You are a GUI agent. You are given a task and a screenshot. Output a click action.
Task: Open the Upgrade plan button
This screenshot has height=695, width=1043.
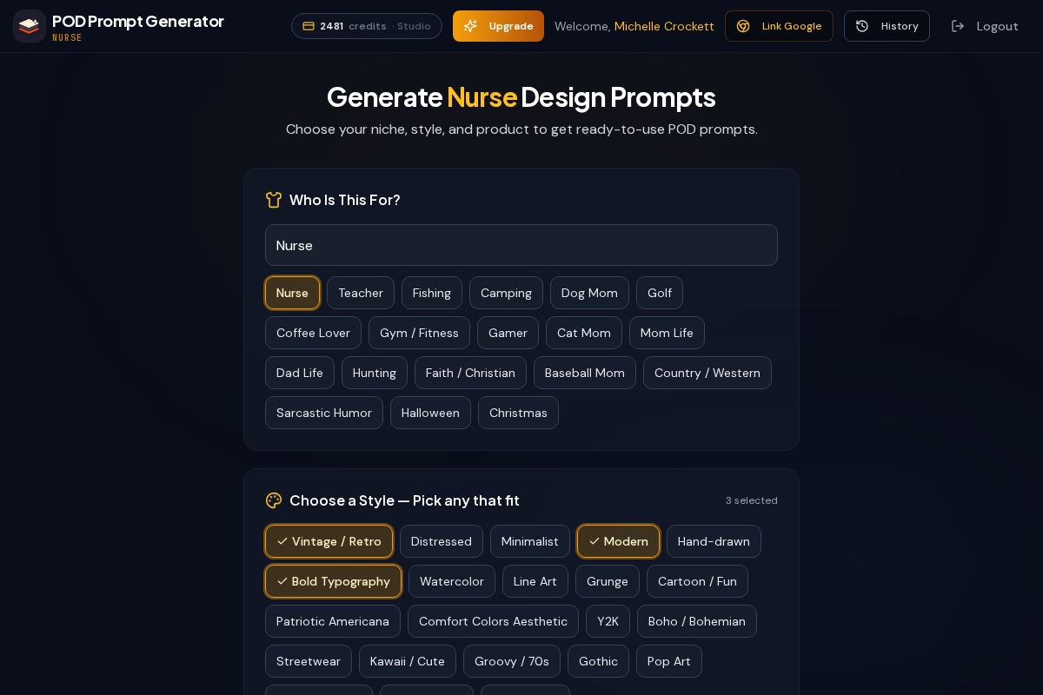pyautogui.click(x=498, y=26)
